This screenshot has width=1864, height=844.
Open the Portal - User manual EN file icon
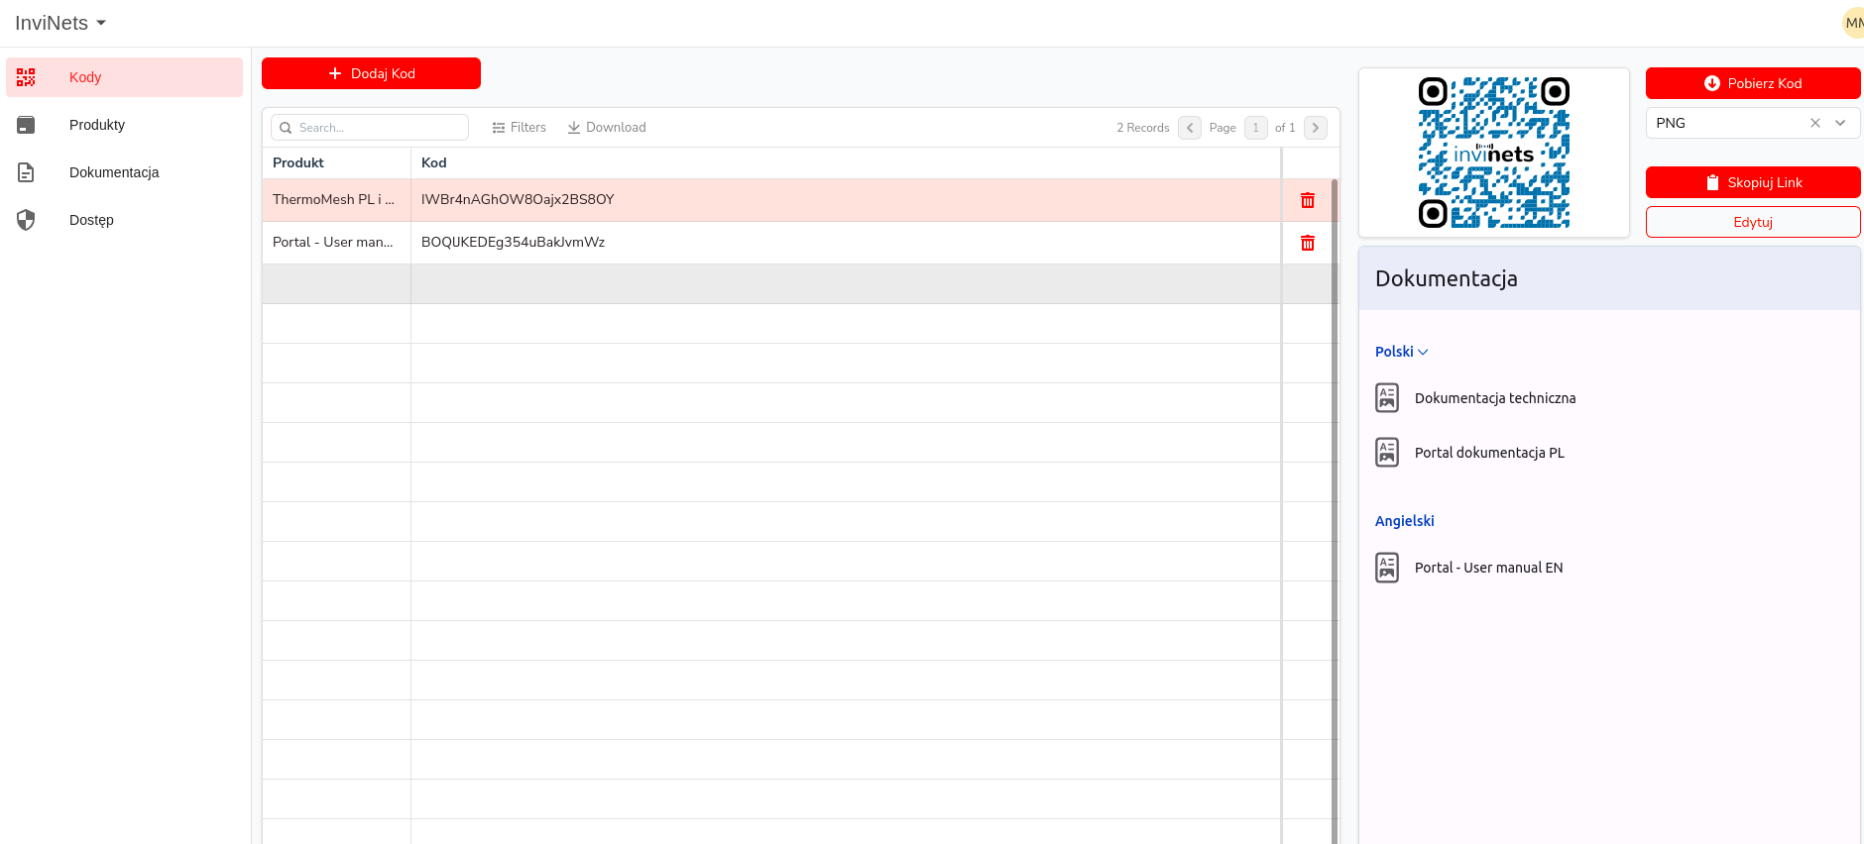pyautogui.click(x=1387, y=568)
